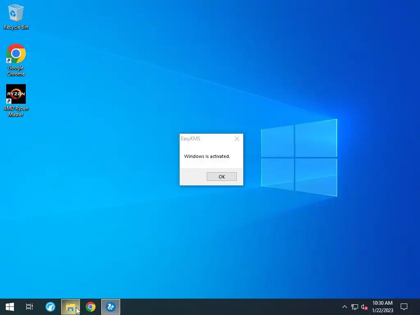The width and height of the screenshot is (420, 315).
Task: Click the EasyKMS dialog title text
Action: (190, 139)
